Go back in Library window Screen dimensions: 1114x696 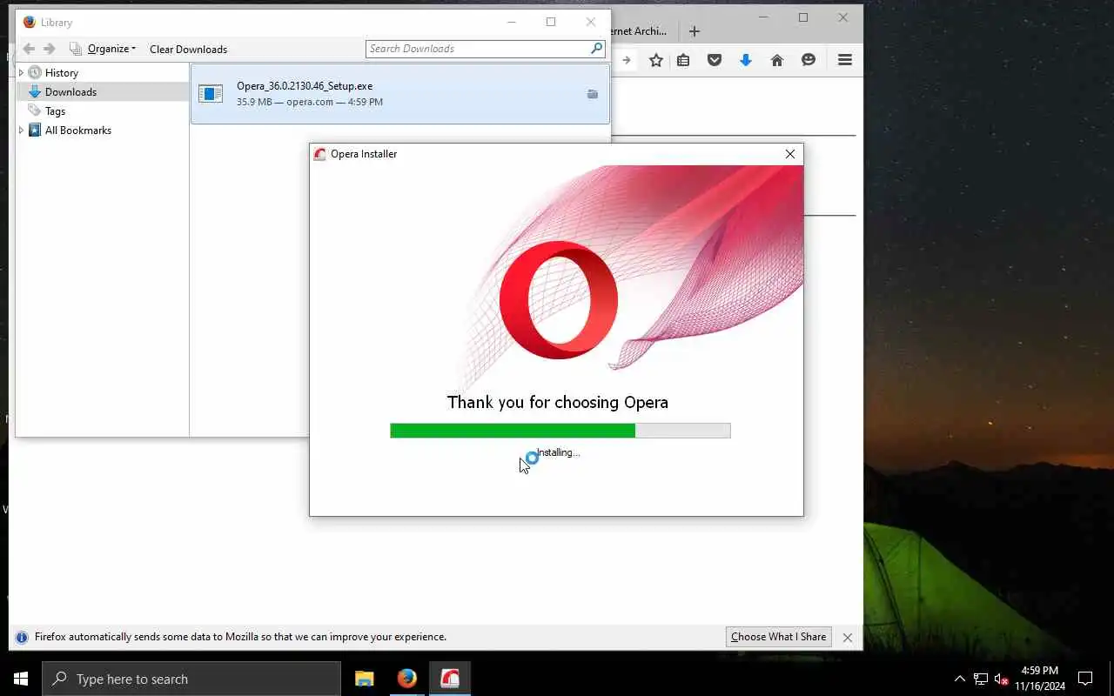point(29,49)
